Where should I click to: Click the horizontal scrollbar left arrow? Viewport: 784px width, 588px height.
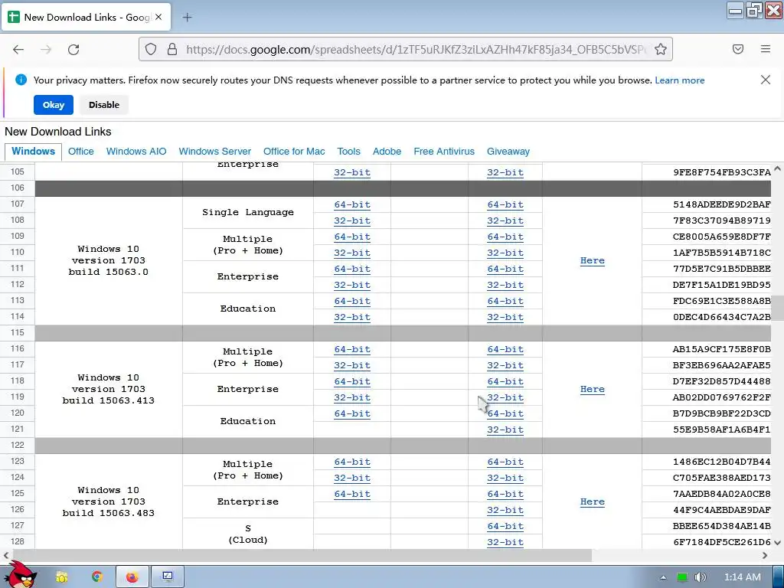click(6, 556)
